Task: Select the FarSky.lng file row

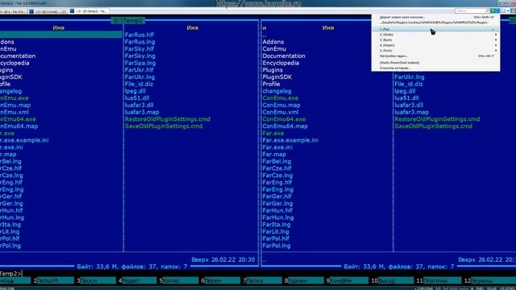Action: pyautogui.click(x=139, y=56)
